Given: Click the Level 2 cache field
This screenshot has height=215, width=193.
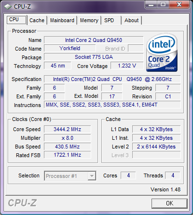Looking at the screenshot, I should [x=156, y=147].
